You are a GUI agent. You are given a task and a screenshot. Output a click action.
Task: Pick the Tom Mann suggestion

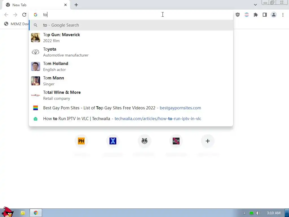click(x=131, y=81)
